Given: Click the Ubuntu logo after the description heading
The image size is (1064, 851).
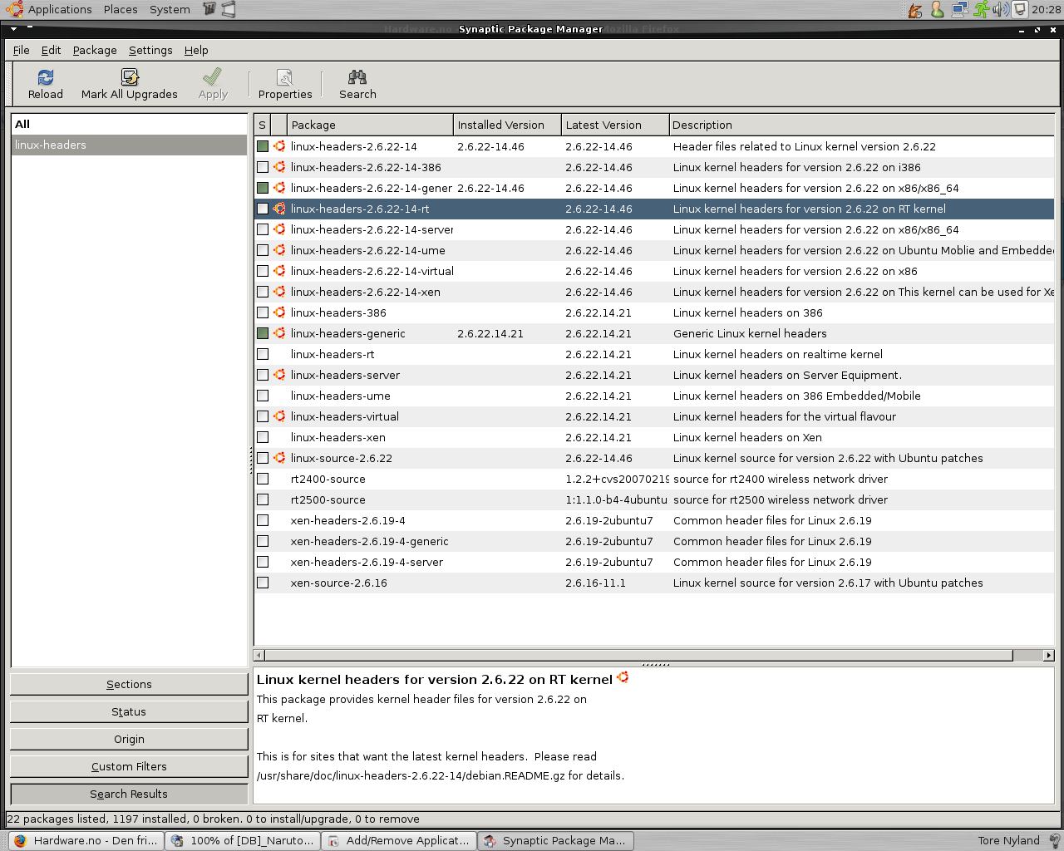Looking at the screenshot, I should (x=623, y=678).
